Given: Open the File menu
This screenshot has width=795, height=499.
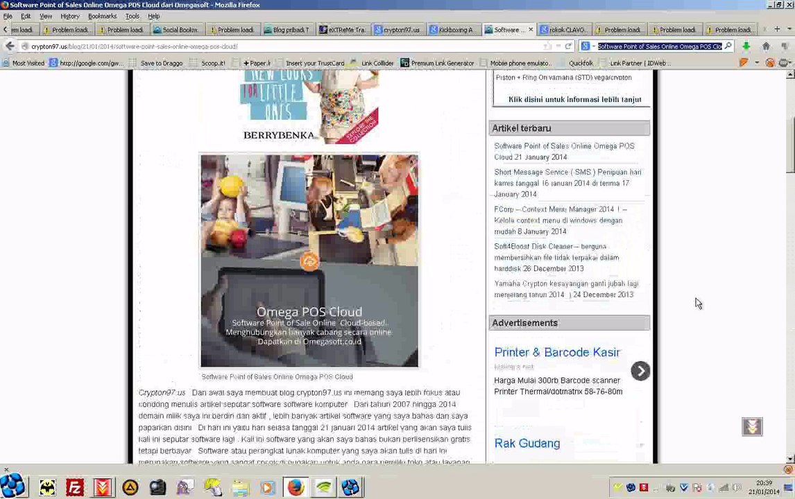Looking at the screenshot, I should tap(8, 16).
